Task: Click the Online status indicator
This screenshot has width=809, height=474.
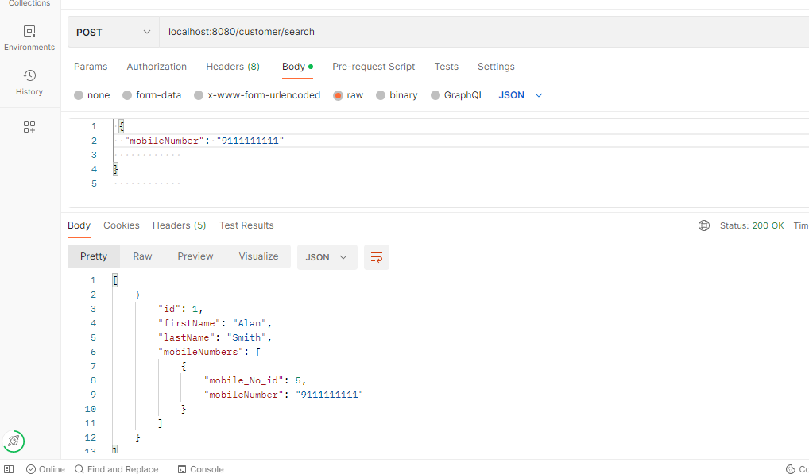Action: coord(45,469)
